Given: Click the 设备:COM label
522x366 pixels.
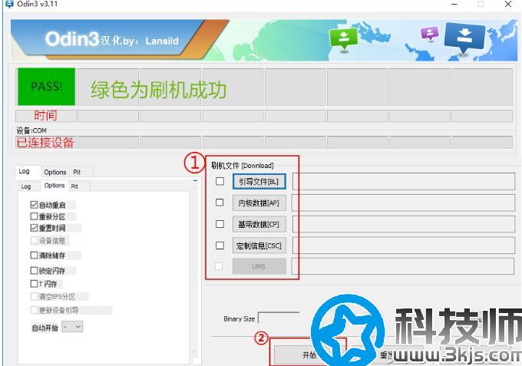Looking at the screenshot, I should (31, 130).
